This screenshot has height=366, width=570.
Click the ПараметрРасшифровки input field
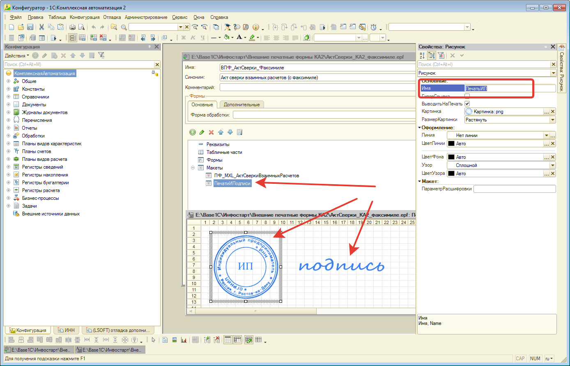(x=515, y=189)
